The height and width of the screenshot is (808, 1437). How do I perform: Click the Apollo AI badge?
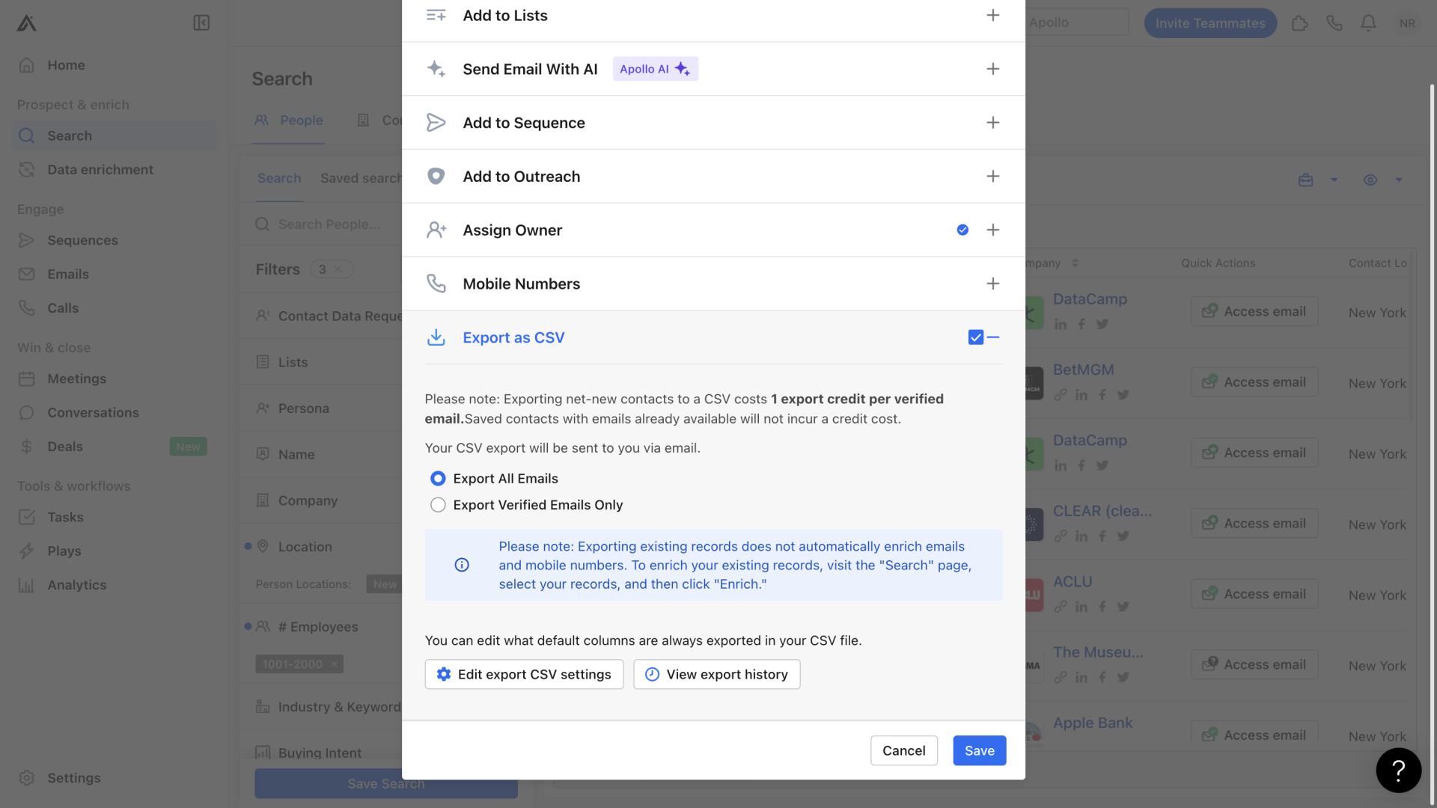[655, 69]
